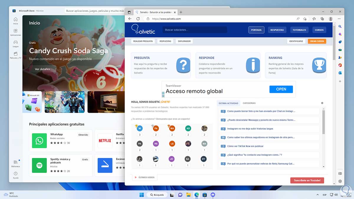Open Outlook icon in Edge sidebar

tap(340, 73)
